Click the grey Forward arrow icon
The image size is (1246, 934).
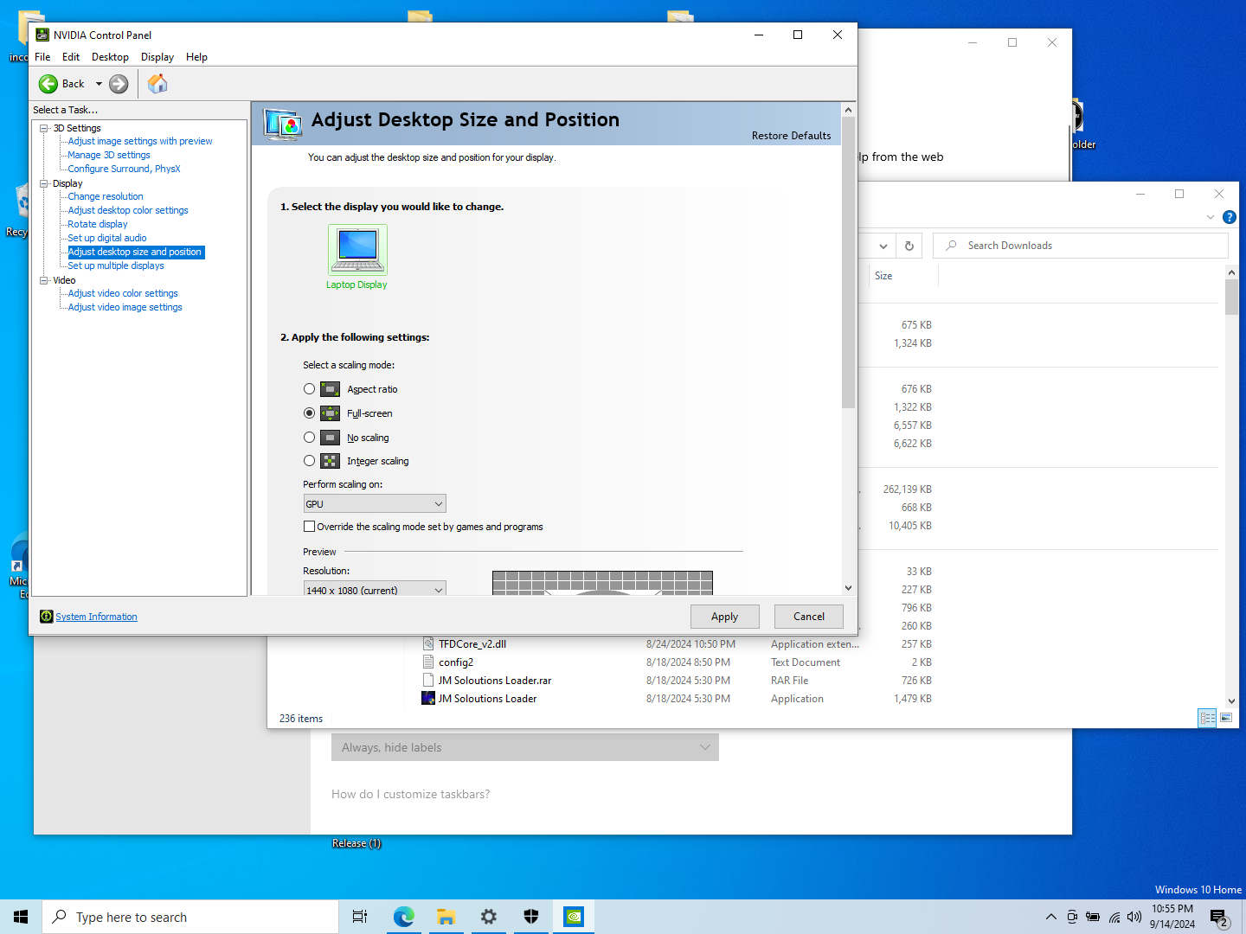pos(119,84)
